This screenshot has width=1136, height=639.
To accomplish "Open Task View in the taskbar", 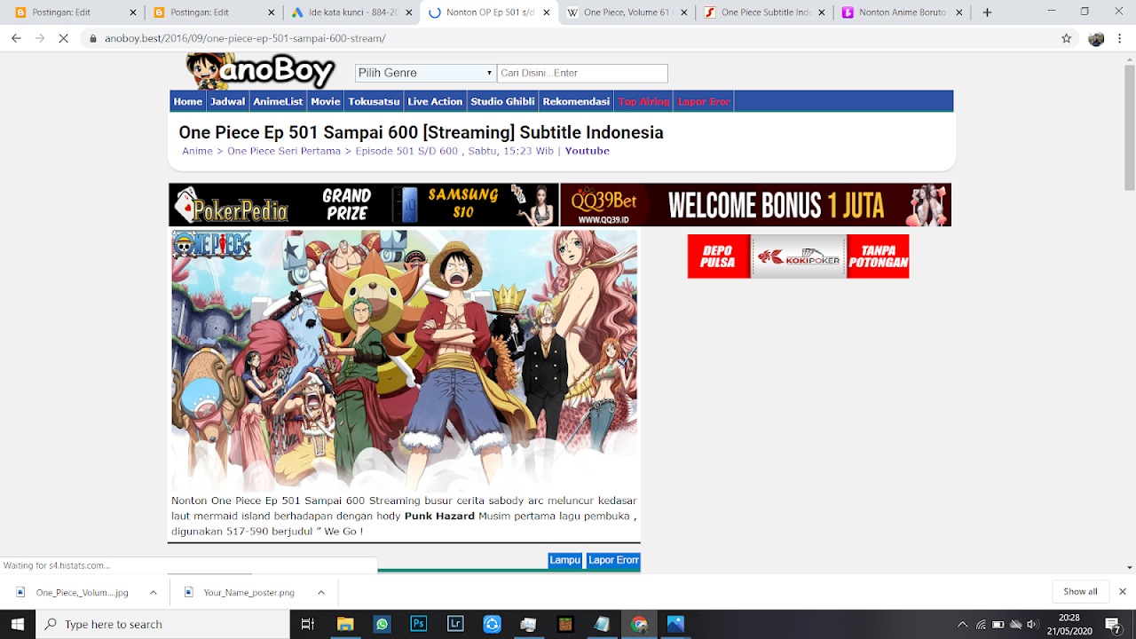I will 308,624.
